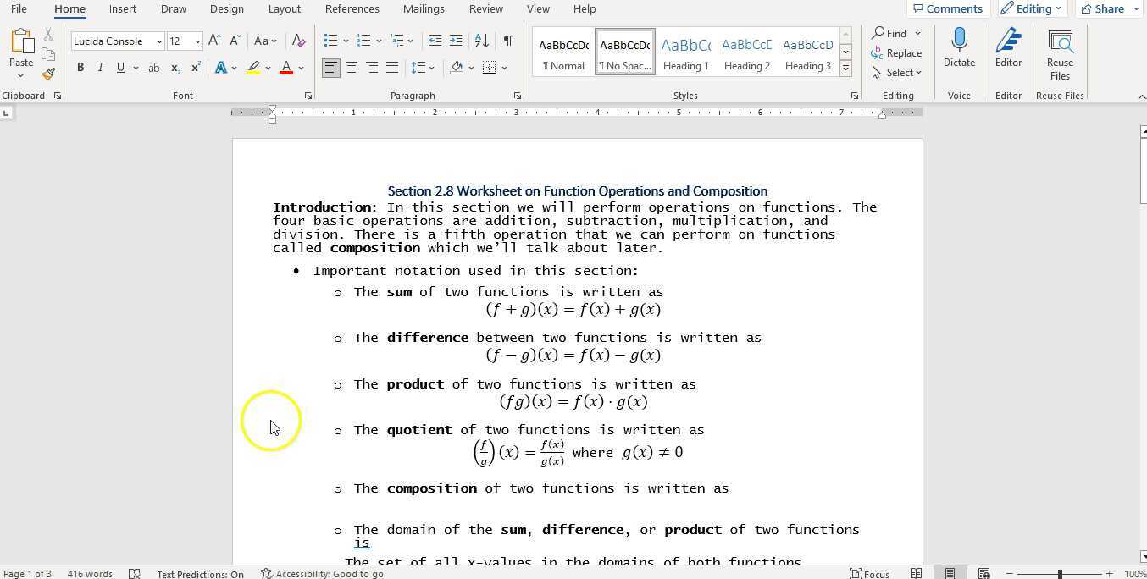Apply strikethrough formatting

(x=153, y=68)
